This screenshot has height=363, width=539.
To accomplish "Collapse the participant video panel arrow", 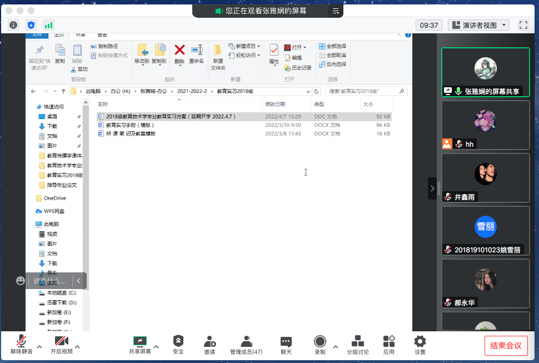I will pyautogui.click(x=433, y=188).
